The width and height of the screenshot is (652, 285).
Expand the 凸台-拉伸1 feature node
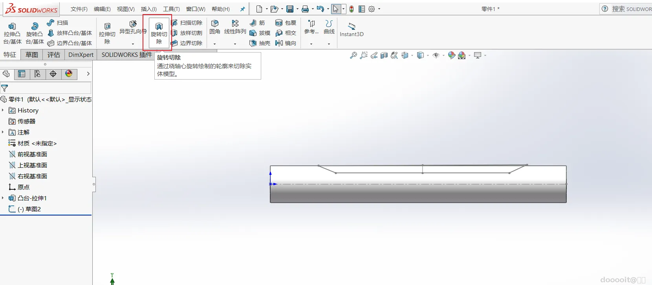[x=3, y=198]
